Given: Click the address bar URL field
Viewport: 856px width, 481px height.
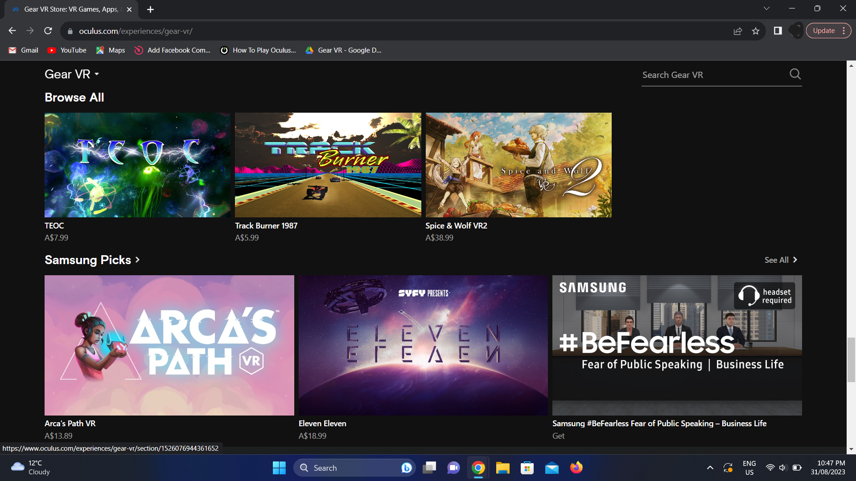Looking at the screenshot, I should pos(401,31).
